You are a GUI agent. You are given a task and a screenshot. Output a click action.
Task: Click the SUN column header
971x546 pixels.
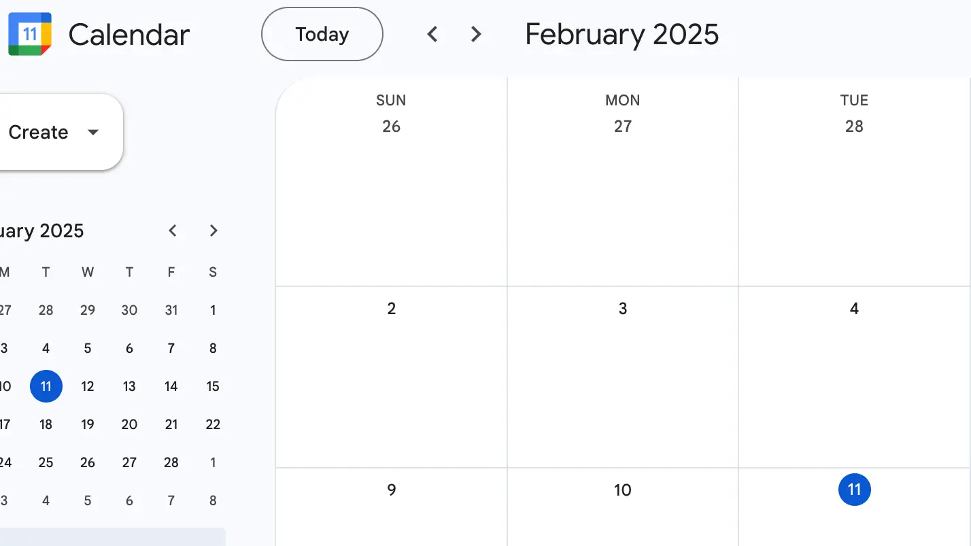390,100
